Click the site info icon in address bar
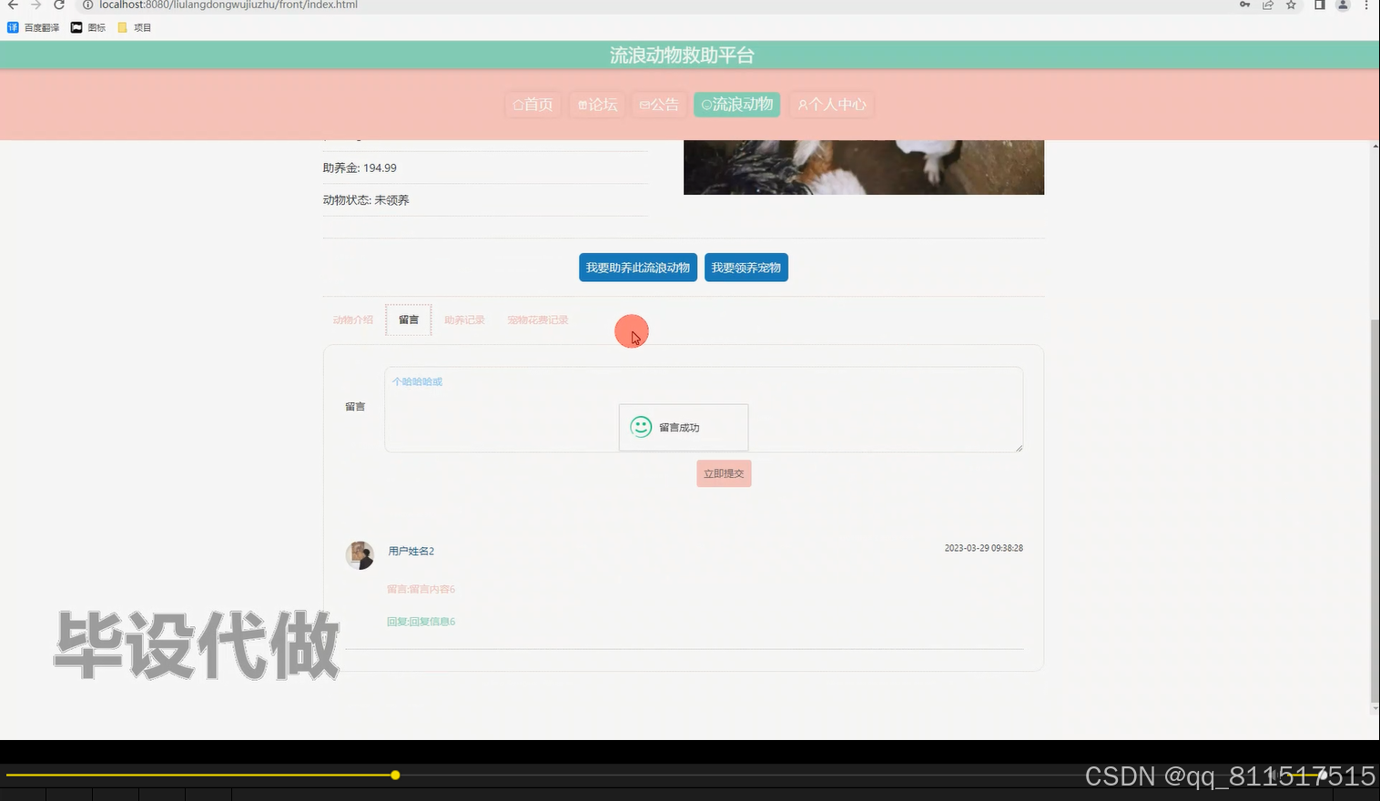 pyautogui.click(x=88, y=5)
